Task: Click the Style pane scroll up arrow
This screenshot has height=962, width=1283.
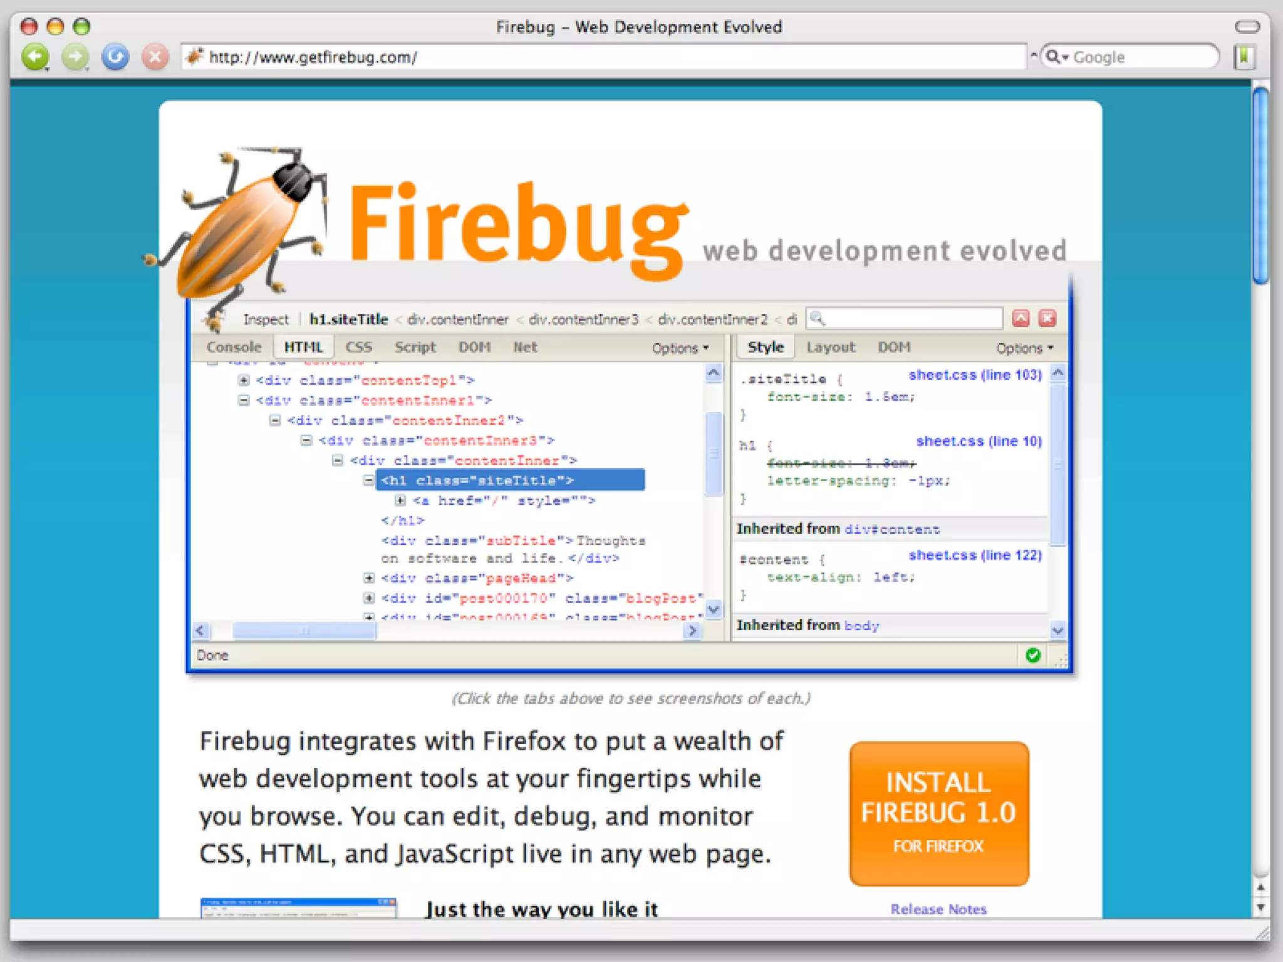Action: pos(1058,373)
